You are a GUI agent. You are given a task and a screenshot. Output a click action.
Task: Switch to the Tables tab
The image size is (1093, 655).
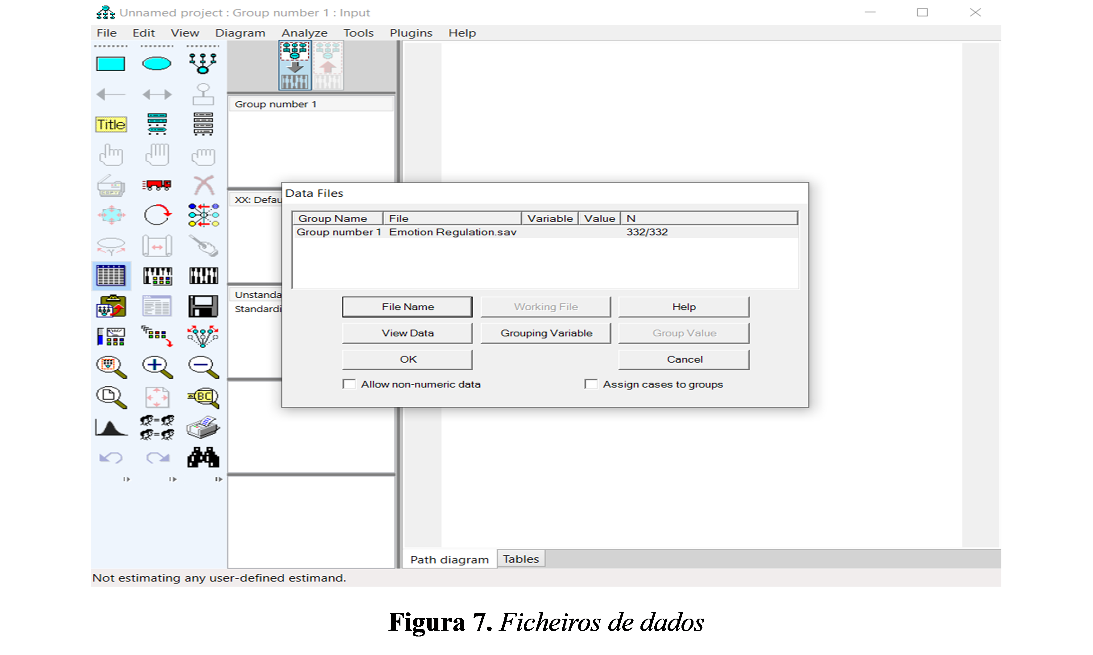[520, 559]
